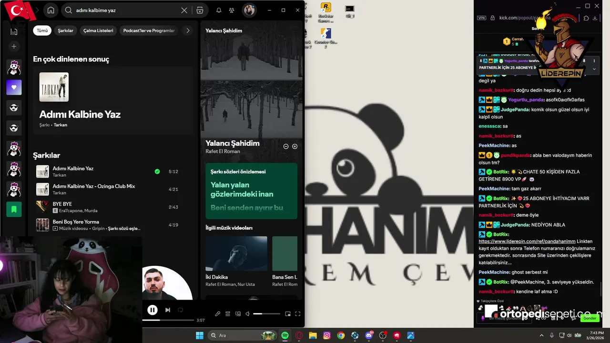
Task: Open Spotify Home via house icon
Action: click(51, 10)
